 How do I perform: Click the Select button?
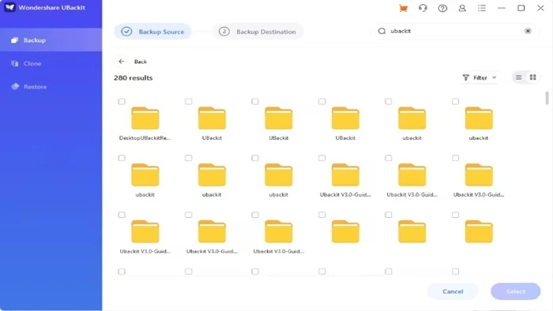pyautogui.click(x=516, y=291)
